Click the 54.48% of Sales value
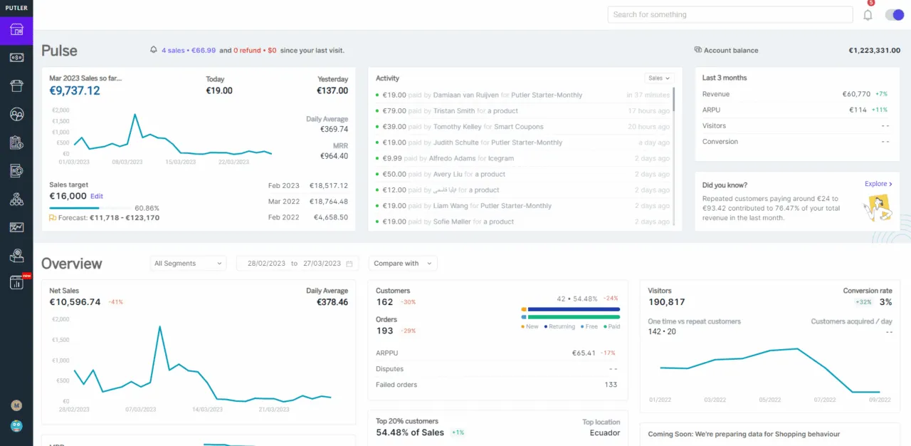Screen dimensions: 911x446 (x=410, y=432)
